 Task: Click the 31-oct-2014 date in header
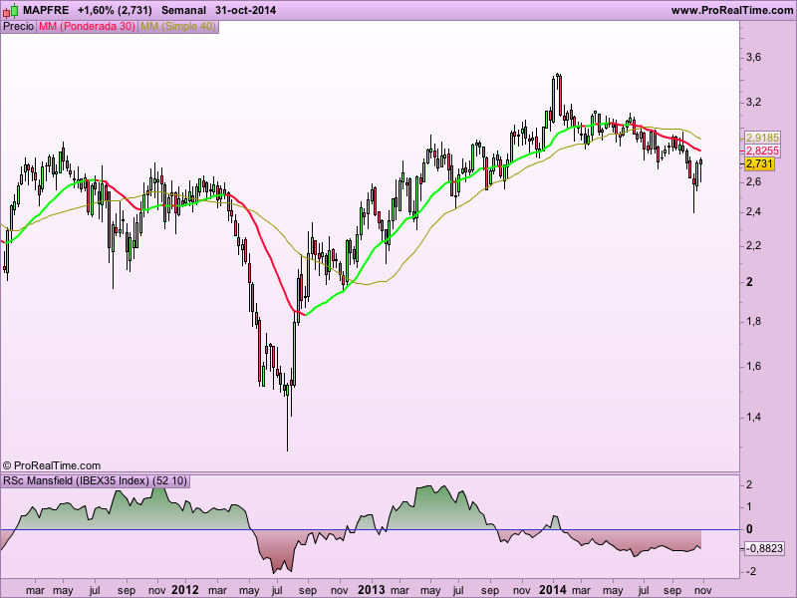click(245, 10)
